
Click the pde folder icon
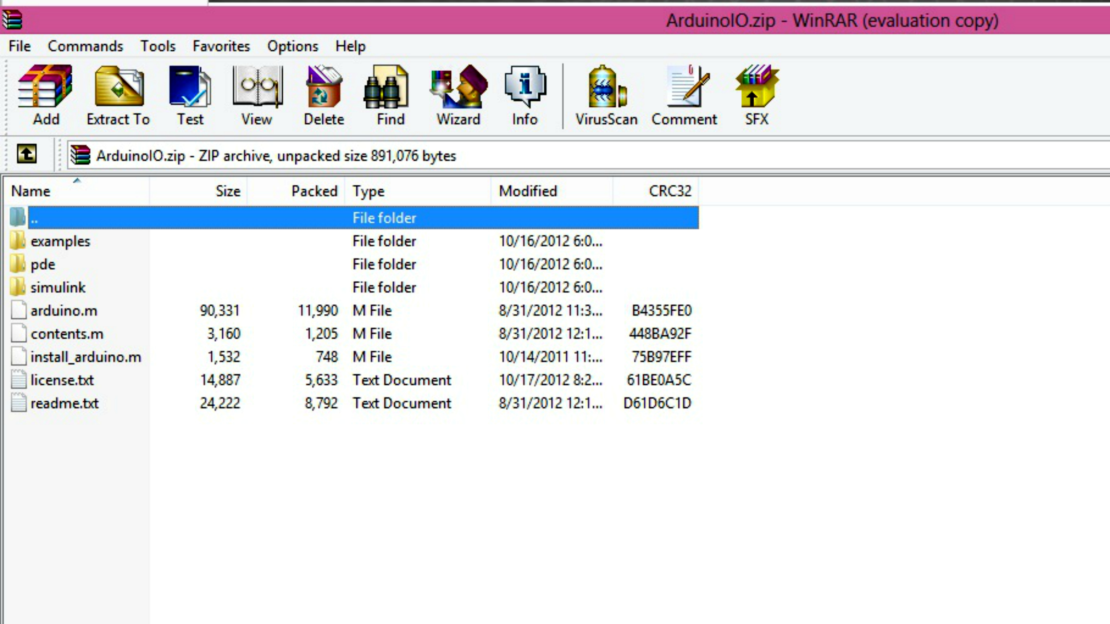tap(18, 263)
